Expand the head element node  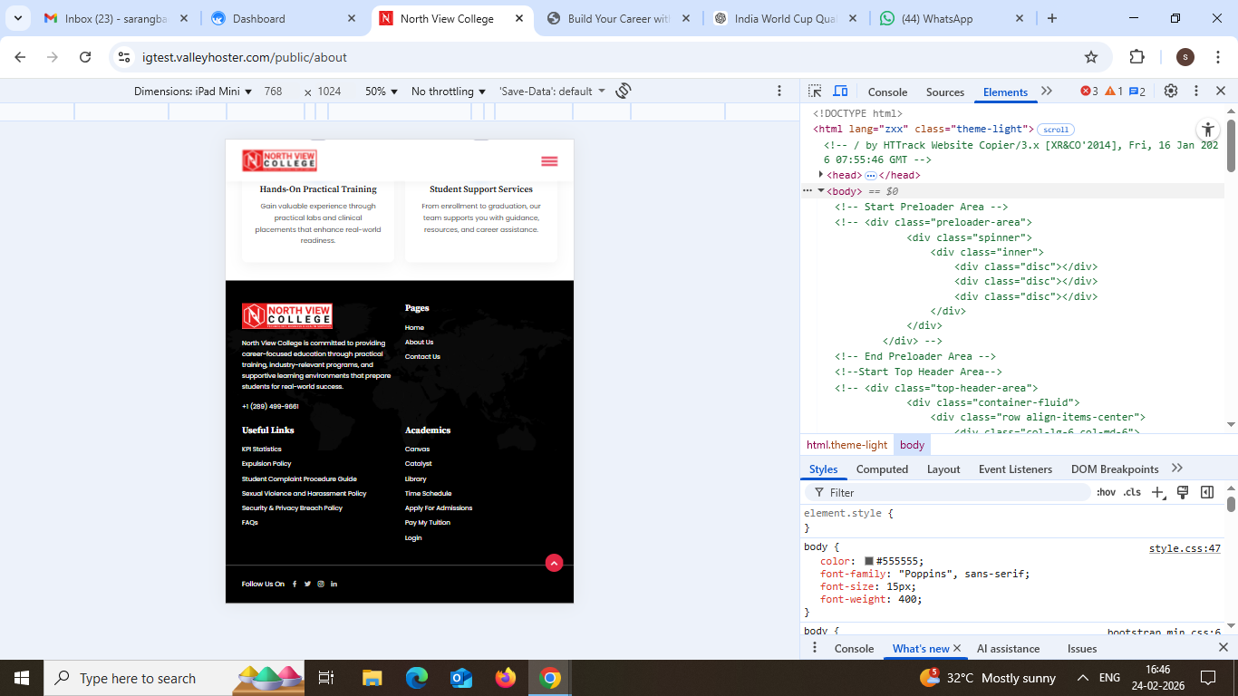[821, 175]
